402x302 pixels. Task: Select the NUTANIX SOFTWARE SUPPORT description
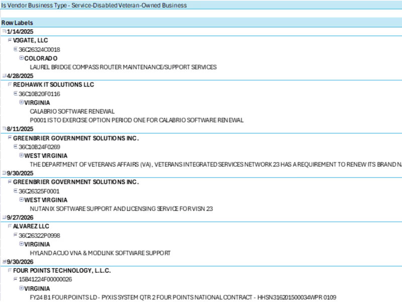(122, 209)
